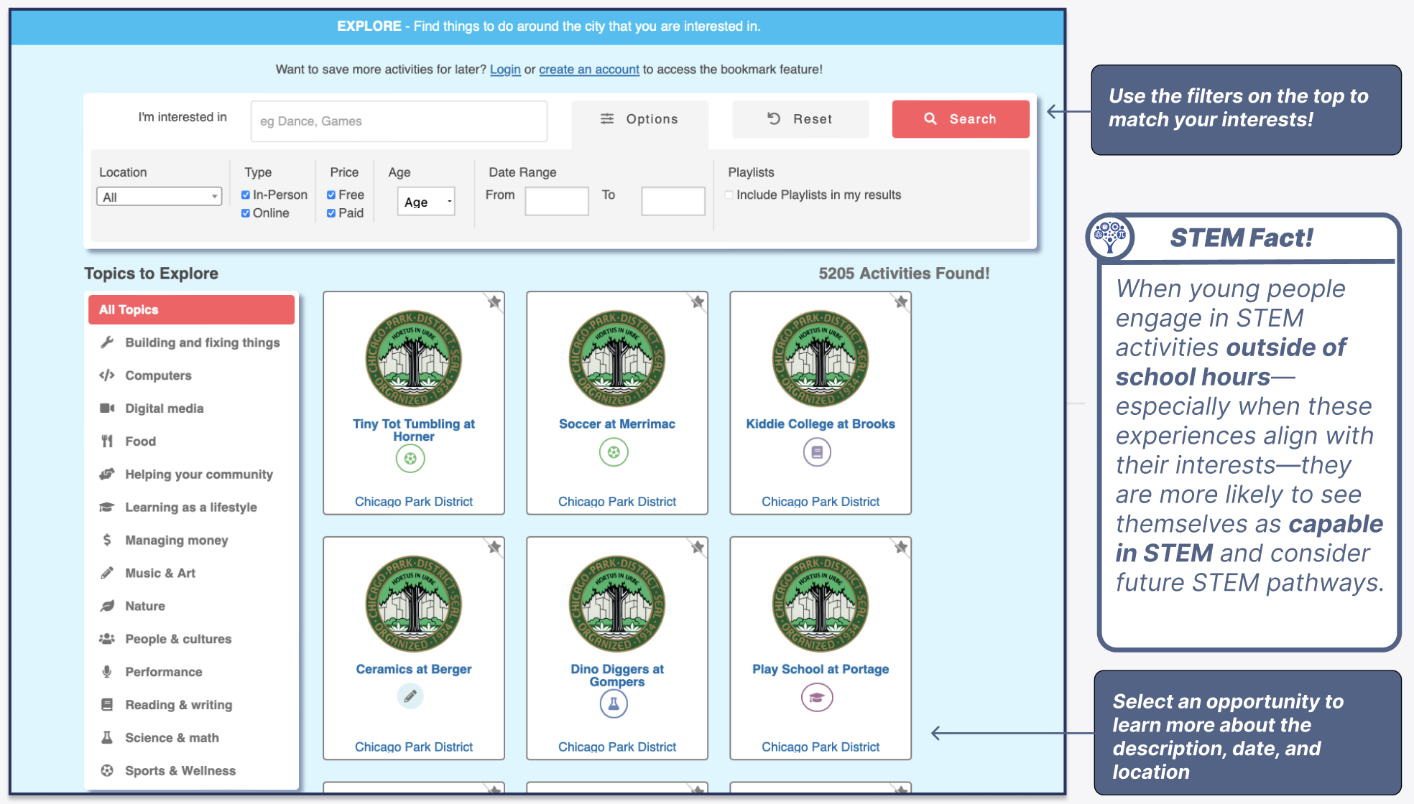Click the star on Soccer at Merrimac
Image resolution: width=1414 pixels, height=804 pixels.
[x=698, y=302]
